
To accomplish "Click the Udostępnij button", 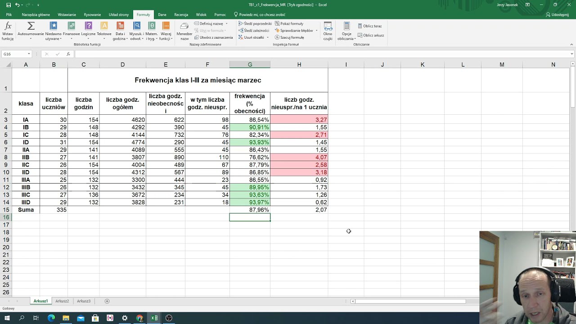I will tap(557, 14).
